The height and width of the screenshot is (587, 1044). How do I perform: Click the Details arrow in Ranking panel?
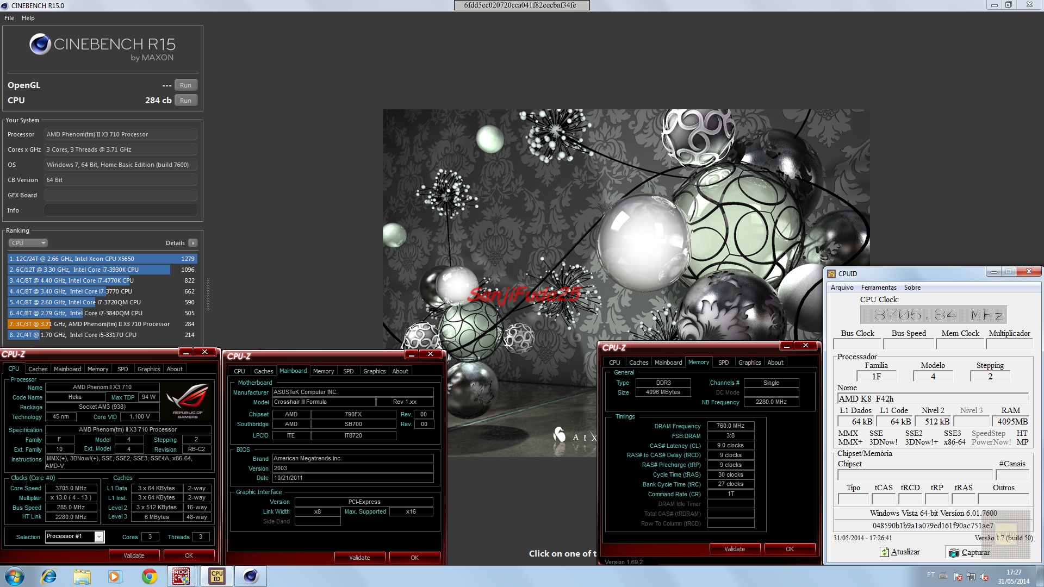pos(193,243)
